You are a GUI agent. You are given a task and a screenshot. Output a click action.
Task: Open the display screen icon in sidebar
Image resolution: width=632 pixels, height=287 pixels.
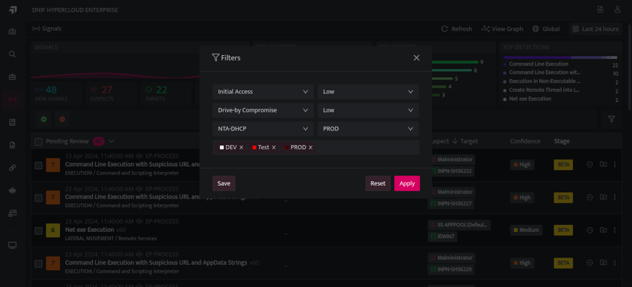tap(13, 245)
